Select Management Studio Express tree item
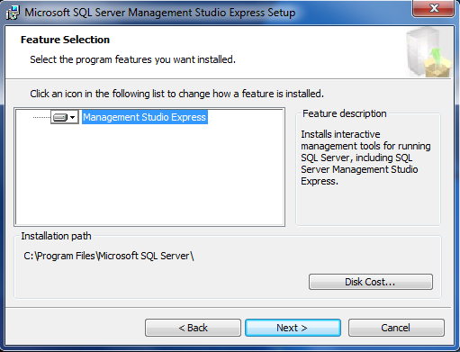The height and width of the screenshot is (352, 460). [145, 117]
